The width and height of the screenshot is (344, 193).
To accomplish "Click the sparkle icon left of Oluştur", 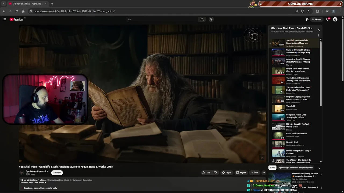I will 307,19.
